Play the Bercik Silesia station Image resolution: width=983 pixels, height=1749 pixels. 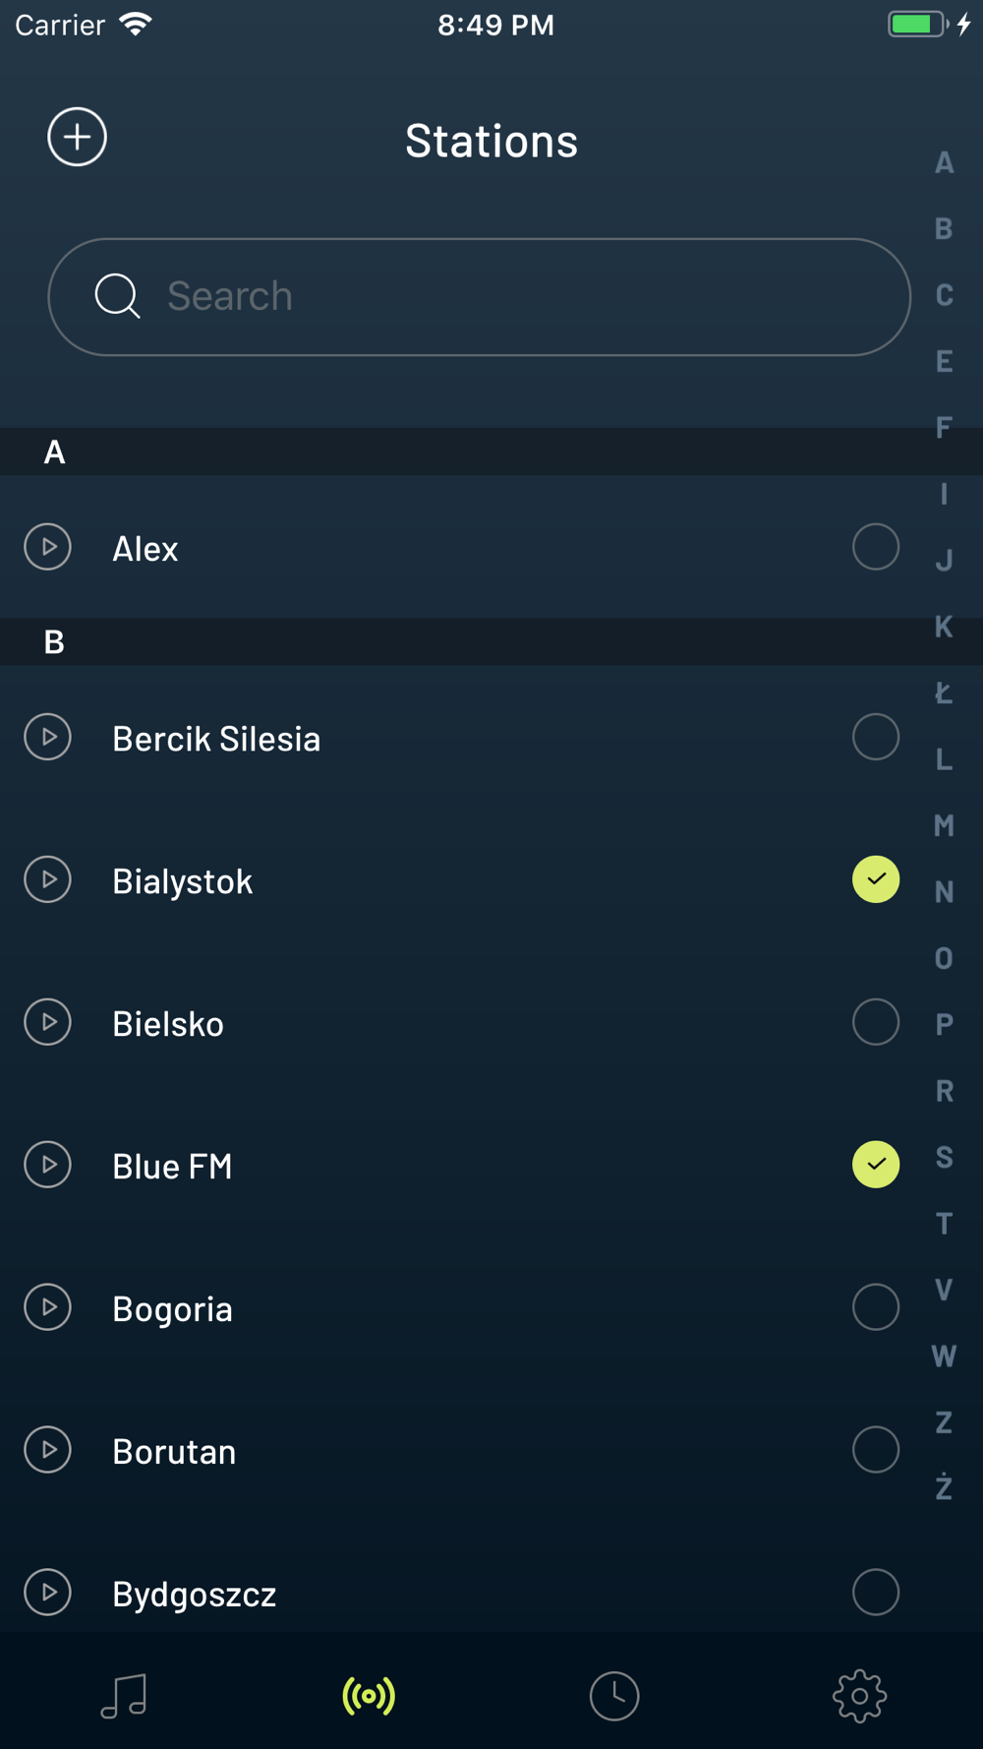click(x=48, y=737)
